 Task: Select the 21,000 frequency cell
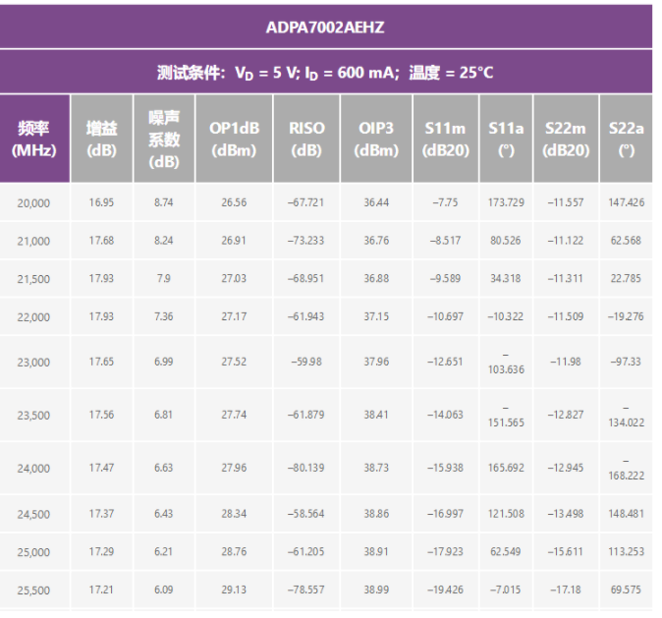[x=33, y=241]
